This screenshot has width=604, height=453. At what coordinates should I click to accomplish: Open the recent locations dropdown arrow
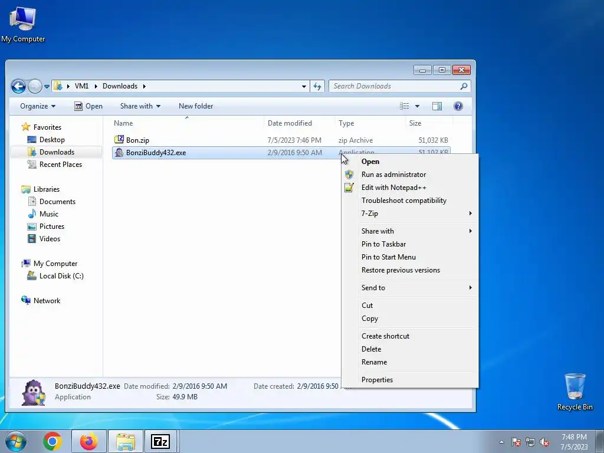(x=47, y=87)
